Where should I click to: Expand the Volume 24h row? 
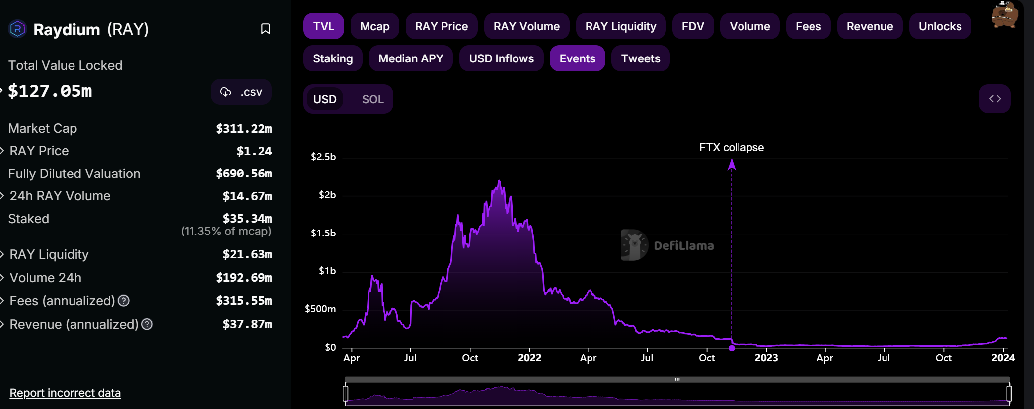(x=2, y=278)
